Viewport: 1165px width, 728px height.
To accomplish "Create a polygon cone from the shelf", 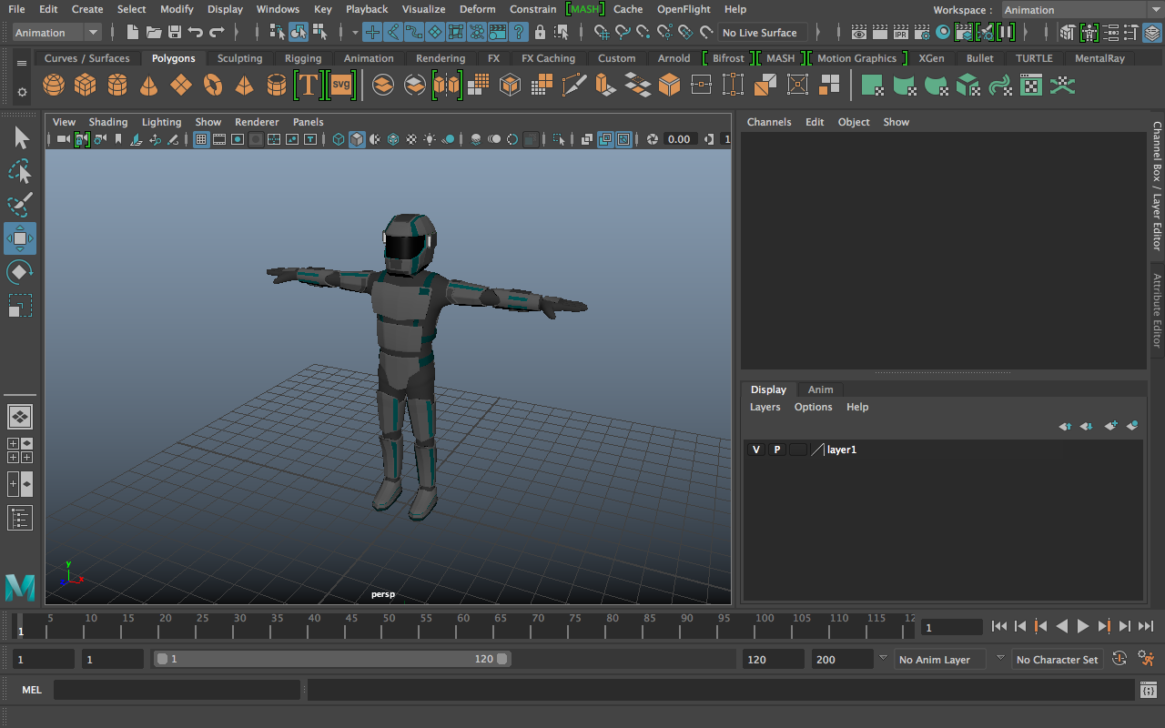I will [149, 86].
